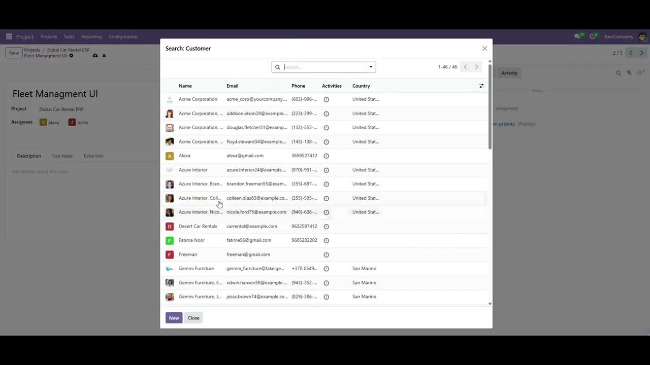Click the search icon in chatter panel
Image resolution: width=650 pixels, height=365 pixels.
pos(619,73)
